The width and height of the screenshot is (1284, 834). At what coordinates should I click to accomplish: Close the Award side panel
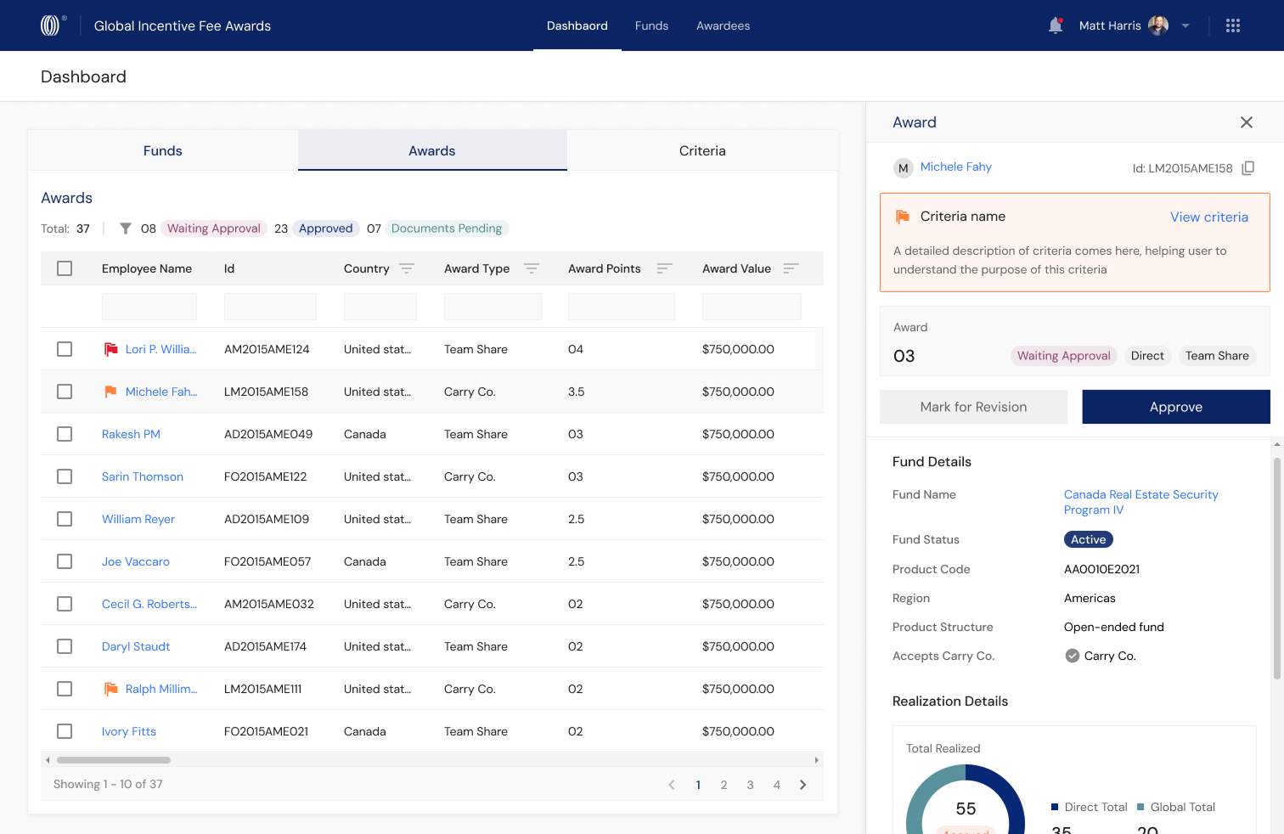(x=1247, y=122)
